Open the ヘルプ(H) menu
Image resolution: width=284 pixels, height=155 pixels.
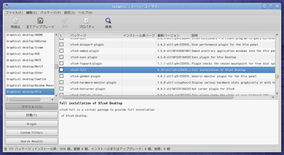[85, 12]
